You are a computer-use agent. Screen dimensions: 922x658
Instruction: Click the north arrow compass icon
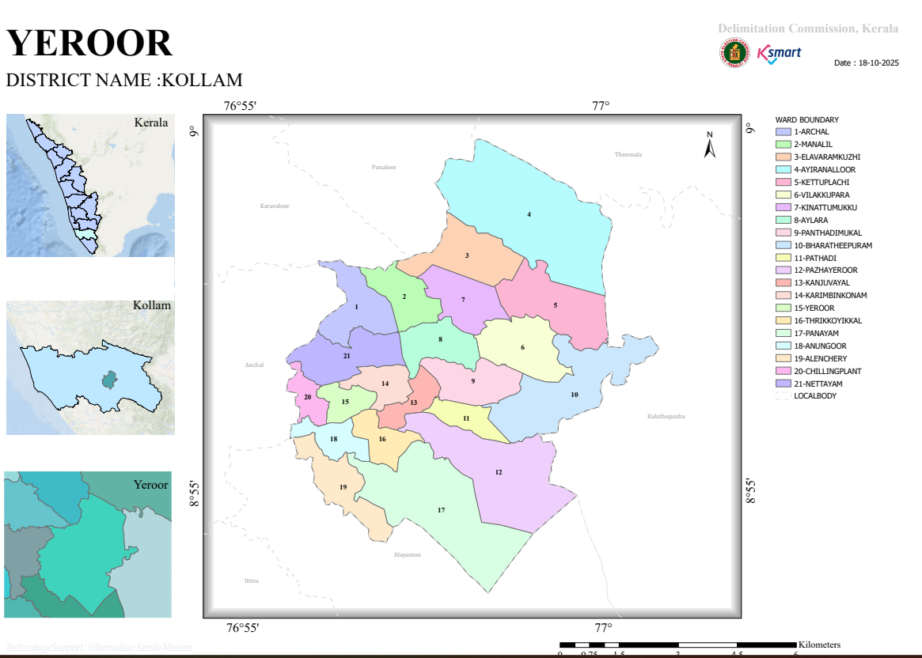click(x=710, y=145)
